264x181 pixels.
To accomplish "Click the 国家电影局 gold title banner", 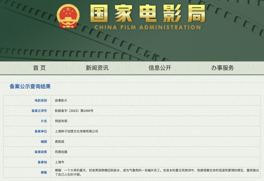I will 148,13.
